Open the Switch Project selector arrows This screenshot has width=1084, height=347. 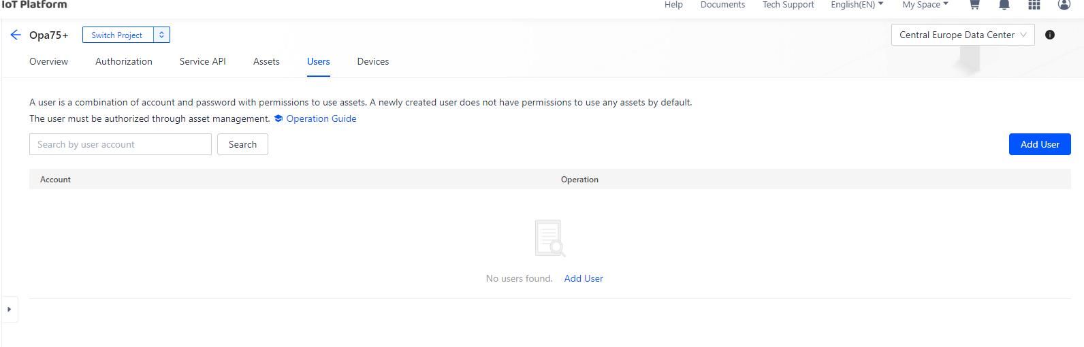coord(161,35)
